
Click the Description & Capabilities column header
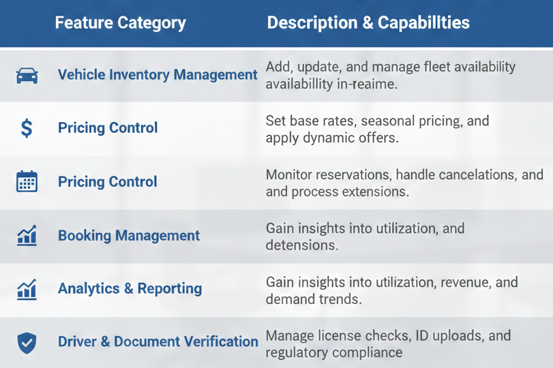368,22
